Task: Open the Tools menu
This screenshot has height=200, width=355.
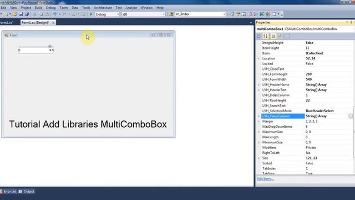Action: (86, 8)
